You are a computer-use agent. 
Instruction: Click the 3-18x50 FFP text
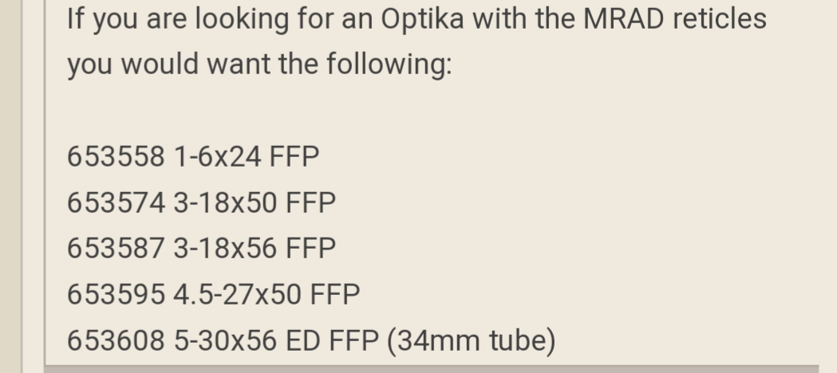pos(255,203)
